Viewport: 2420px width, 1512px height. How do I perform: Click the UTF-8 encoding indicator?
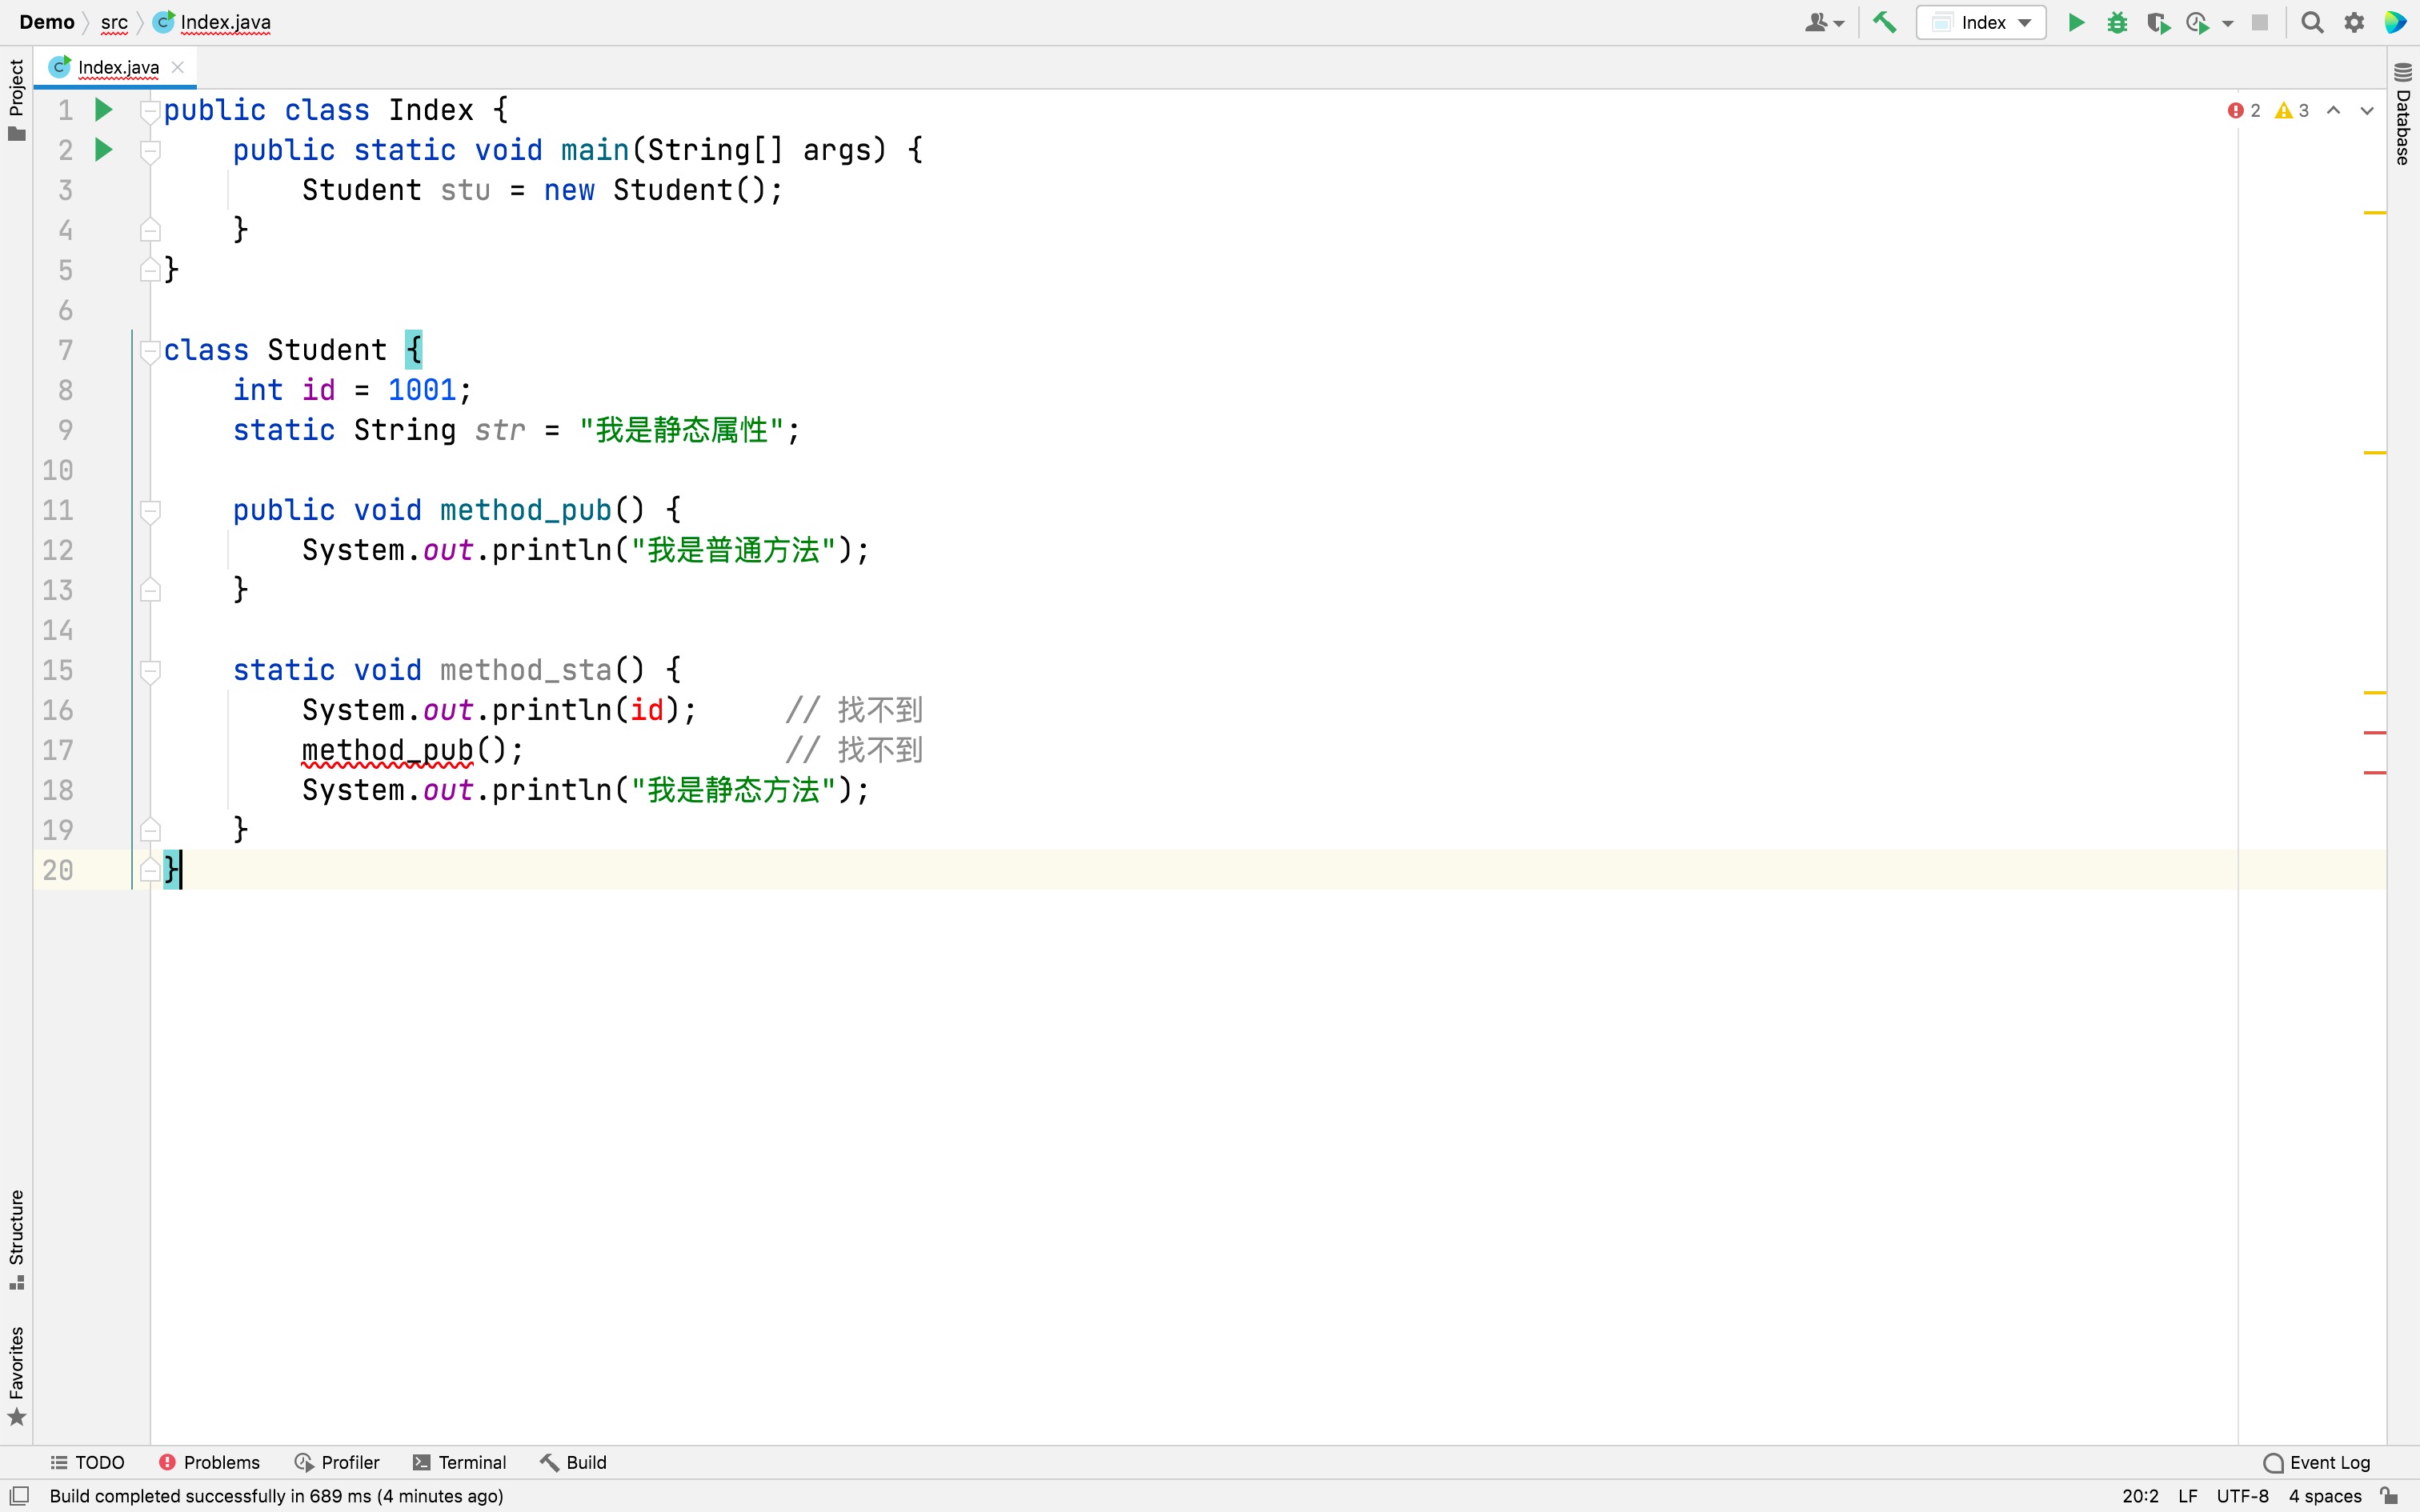[2242, 1496]
